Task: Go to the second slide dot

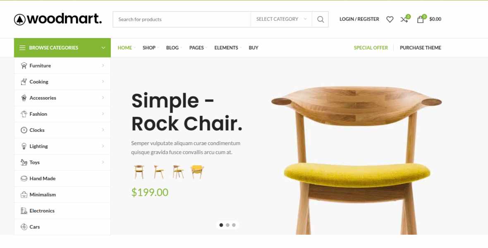Action: click(x=227, y=225)
